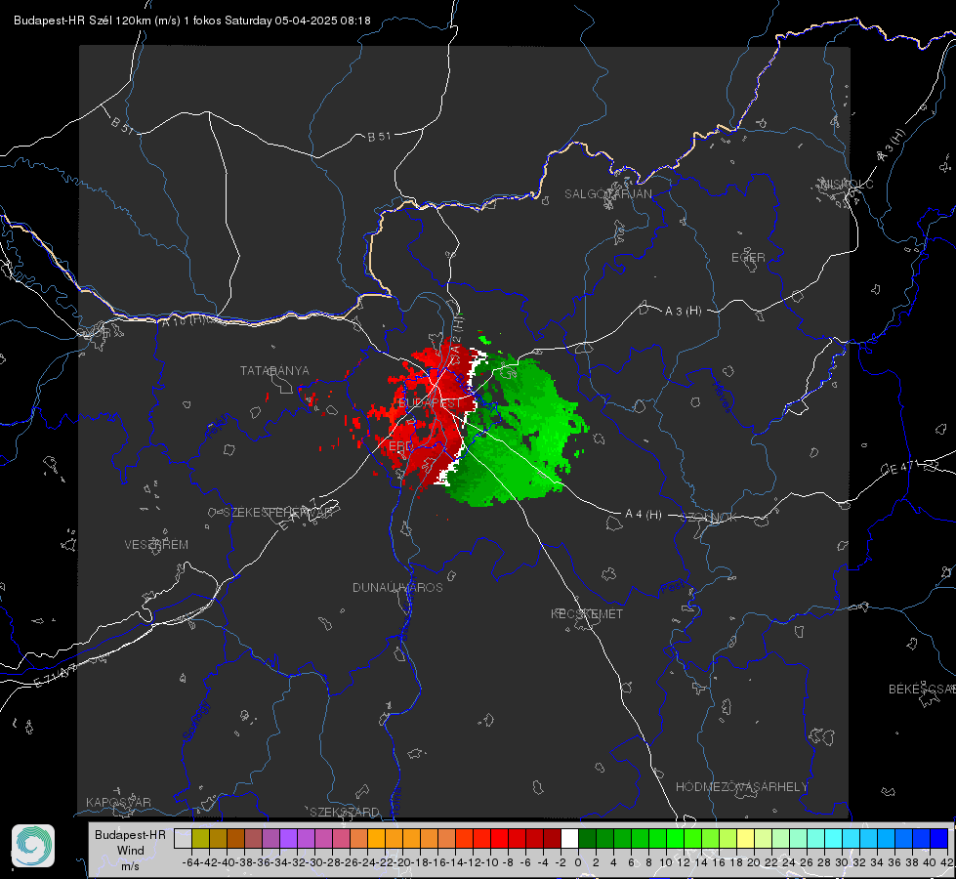956x879 pixels.
Task: Click the blue 'Tolna' county label
Action: click(x=395, y=800)
